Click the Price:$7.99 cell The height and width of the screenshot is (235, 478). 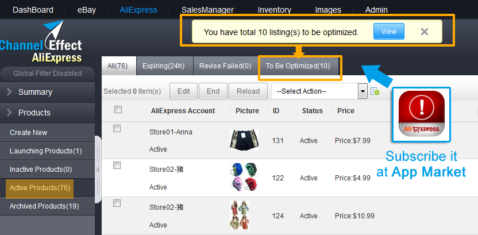(352, 141)
